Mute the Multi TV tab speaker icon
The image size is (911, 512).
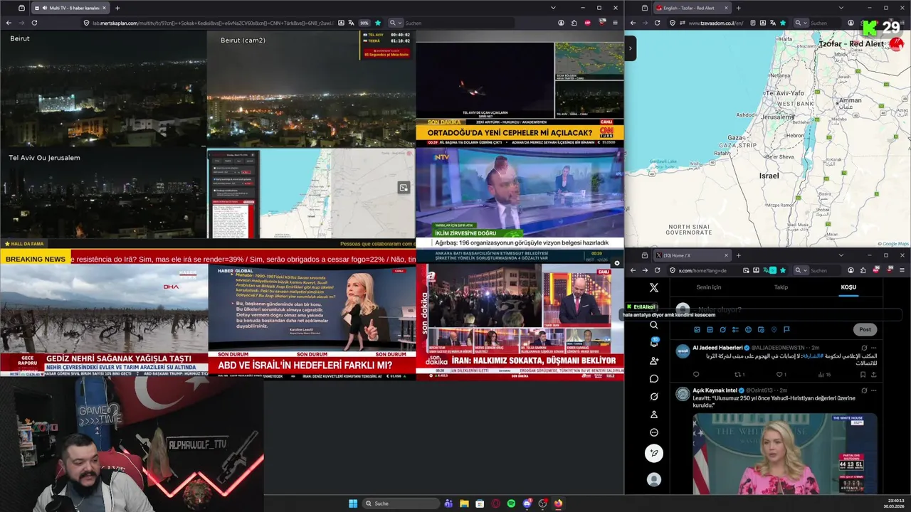46,8
